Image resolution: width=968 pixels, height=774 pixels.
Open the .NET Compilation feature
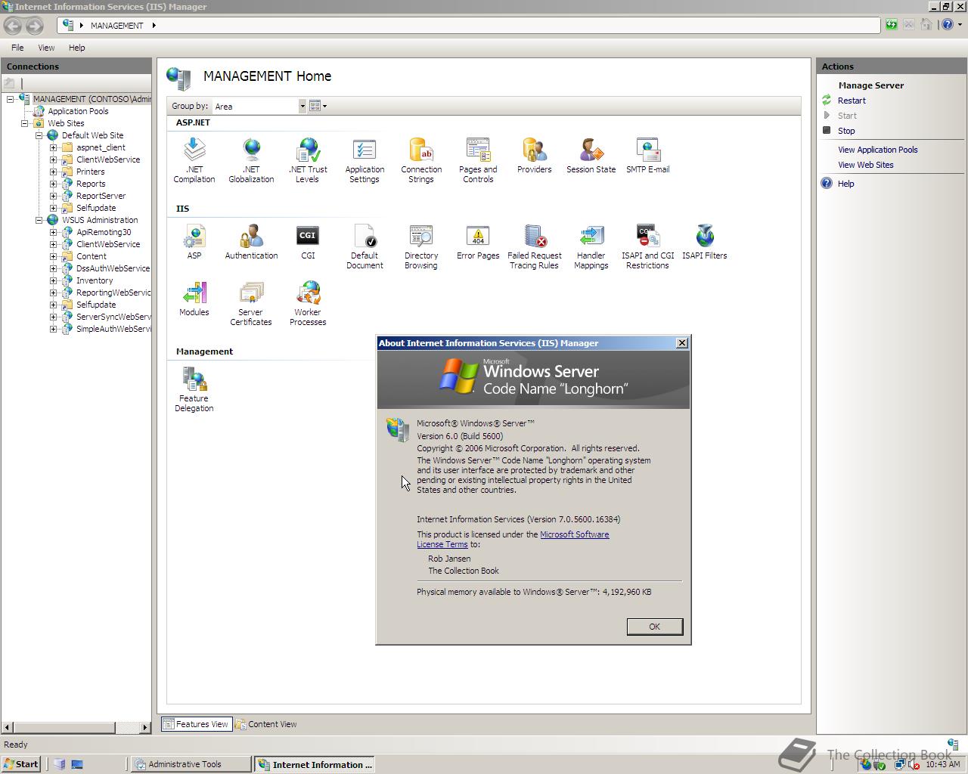coord(194,159)
